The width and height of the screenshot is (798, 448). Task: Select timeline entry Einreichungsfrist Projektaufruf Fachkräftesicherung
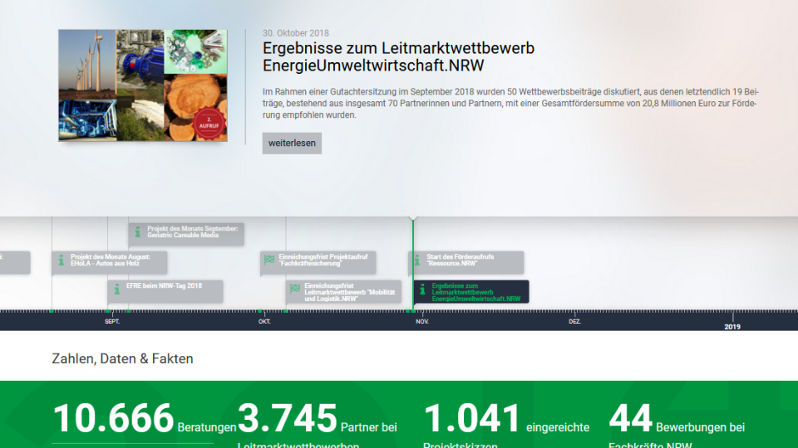(x=318, y=263)
